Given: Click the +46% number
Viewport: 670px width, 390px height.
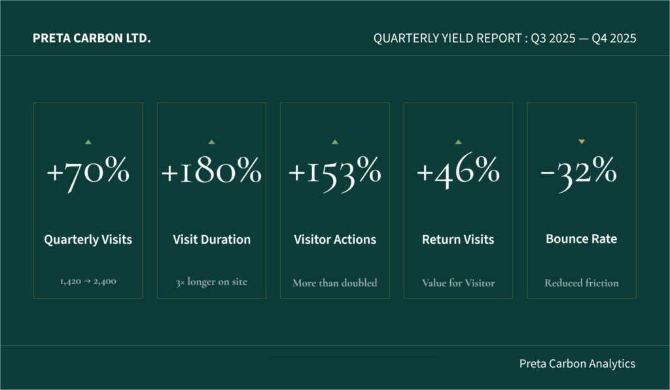Looking at the screenshot, I should pyautogui.click(x=458, y=173).
